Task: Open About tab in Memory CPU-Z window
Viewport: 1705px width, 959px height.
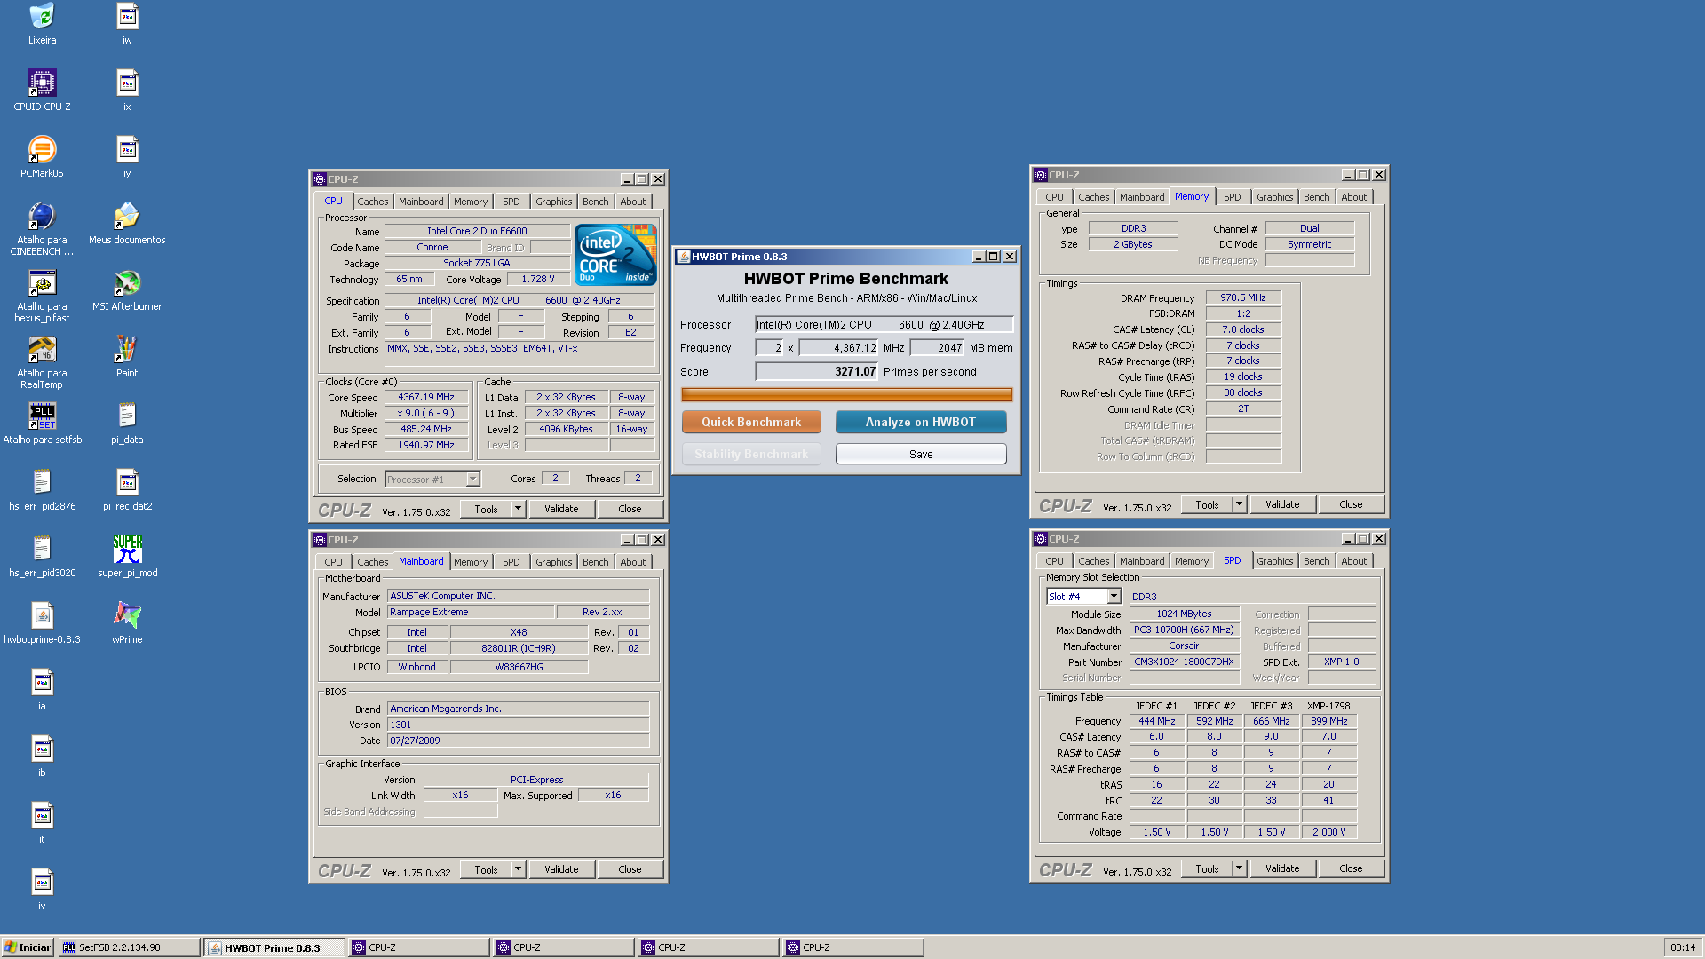Action: [x=1353, y=197]
